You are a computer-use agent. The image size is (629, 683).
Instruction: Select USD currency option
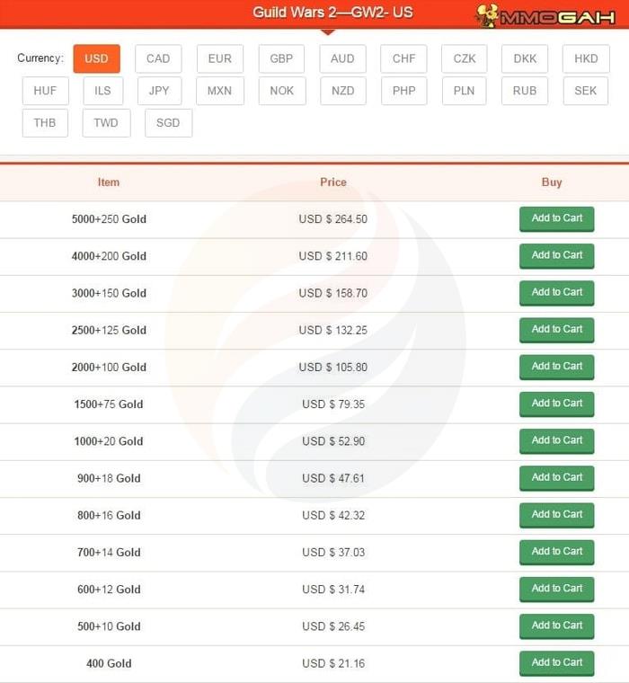pos(96,58)
